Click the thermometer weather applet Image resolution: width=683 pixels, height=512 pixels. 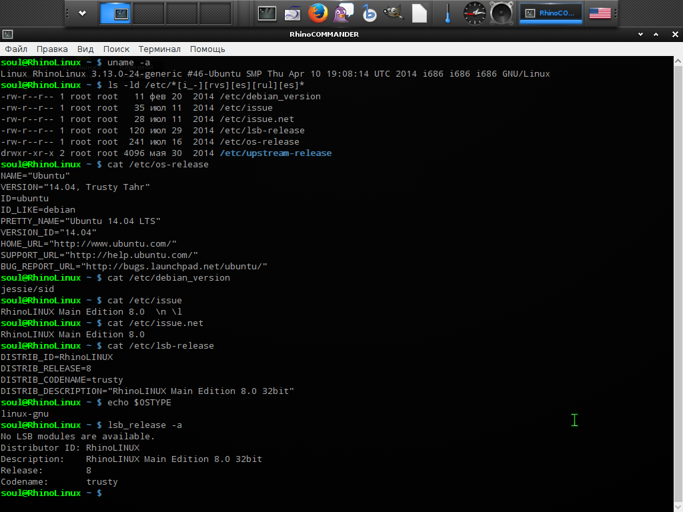click(448, 13)
